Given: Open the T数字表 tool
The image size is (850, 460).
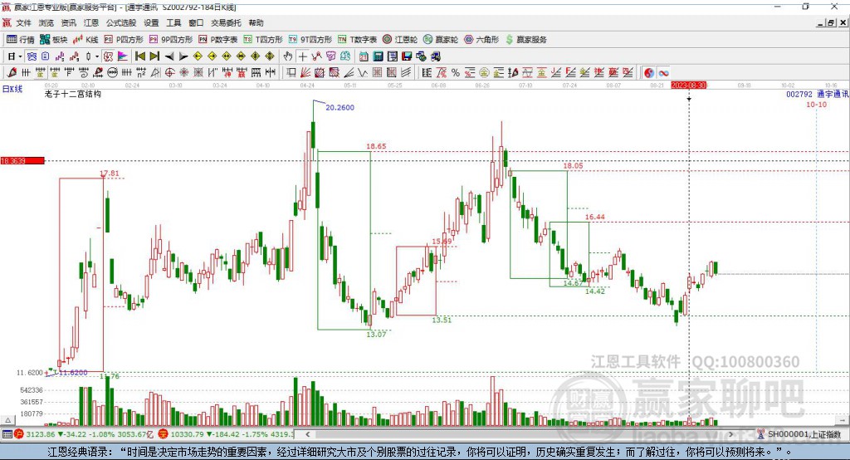Looking at the screenshot, I should point(357,40).
